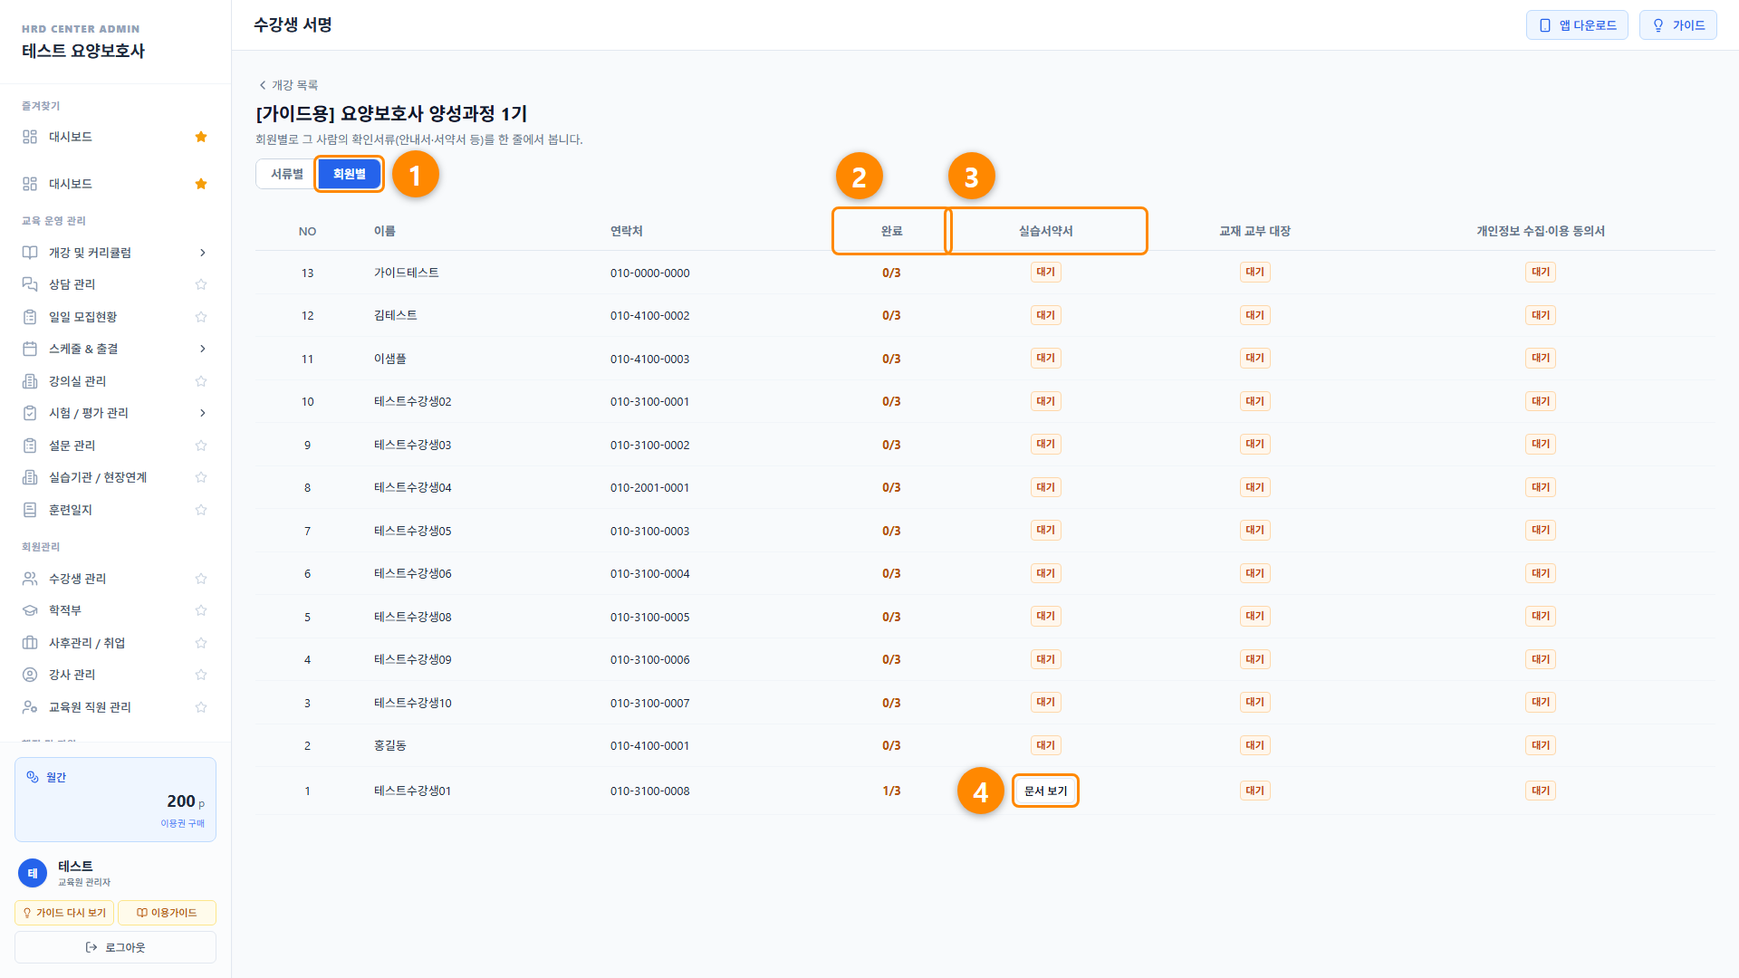This screenshot has width=1739, height=978.
Task: Expand the 개강 및 커리큘럼 menu
Action: (x=202, y=253)
